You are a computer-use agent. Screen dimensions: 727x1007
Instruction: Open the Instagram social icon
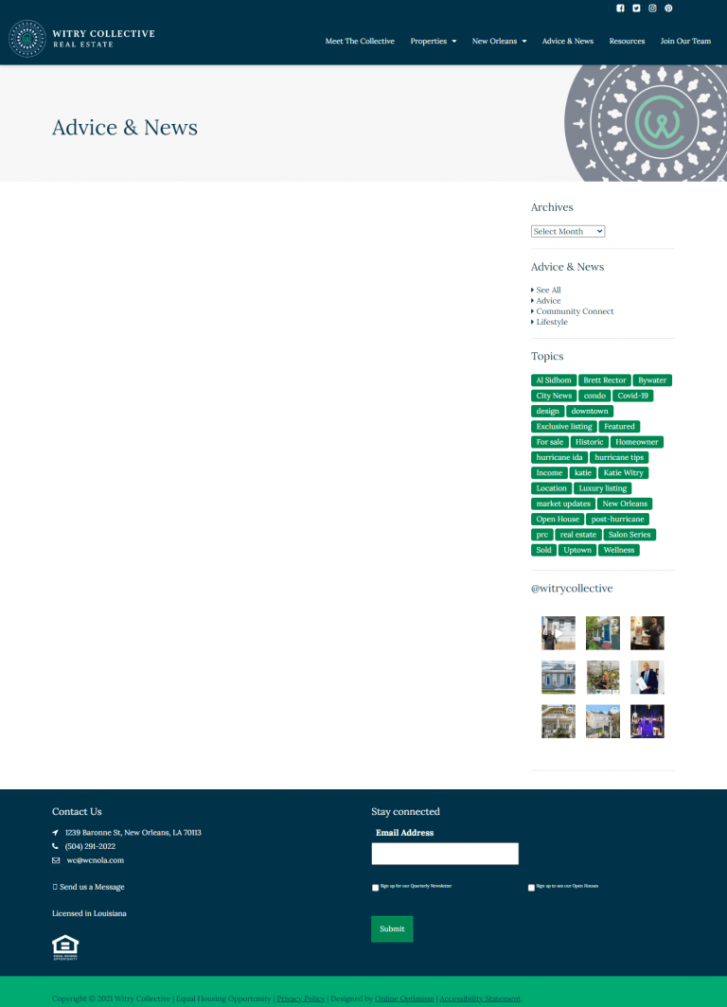point(652,9)
